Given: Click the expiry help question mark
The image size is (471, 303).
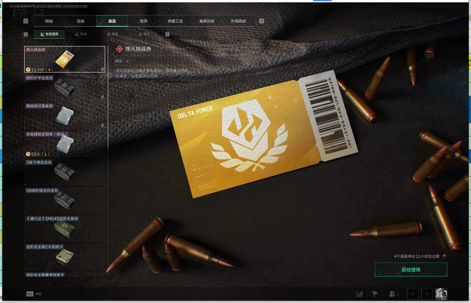Looking at the screenshot, I should (x=444, y=256).
